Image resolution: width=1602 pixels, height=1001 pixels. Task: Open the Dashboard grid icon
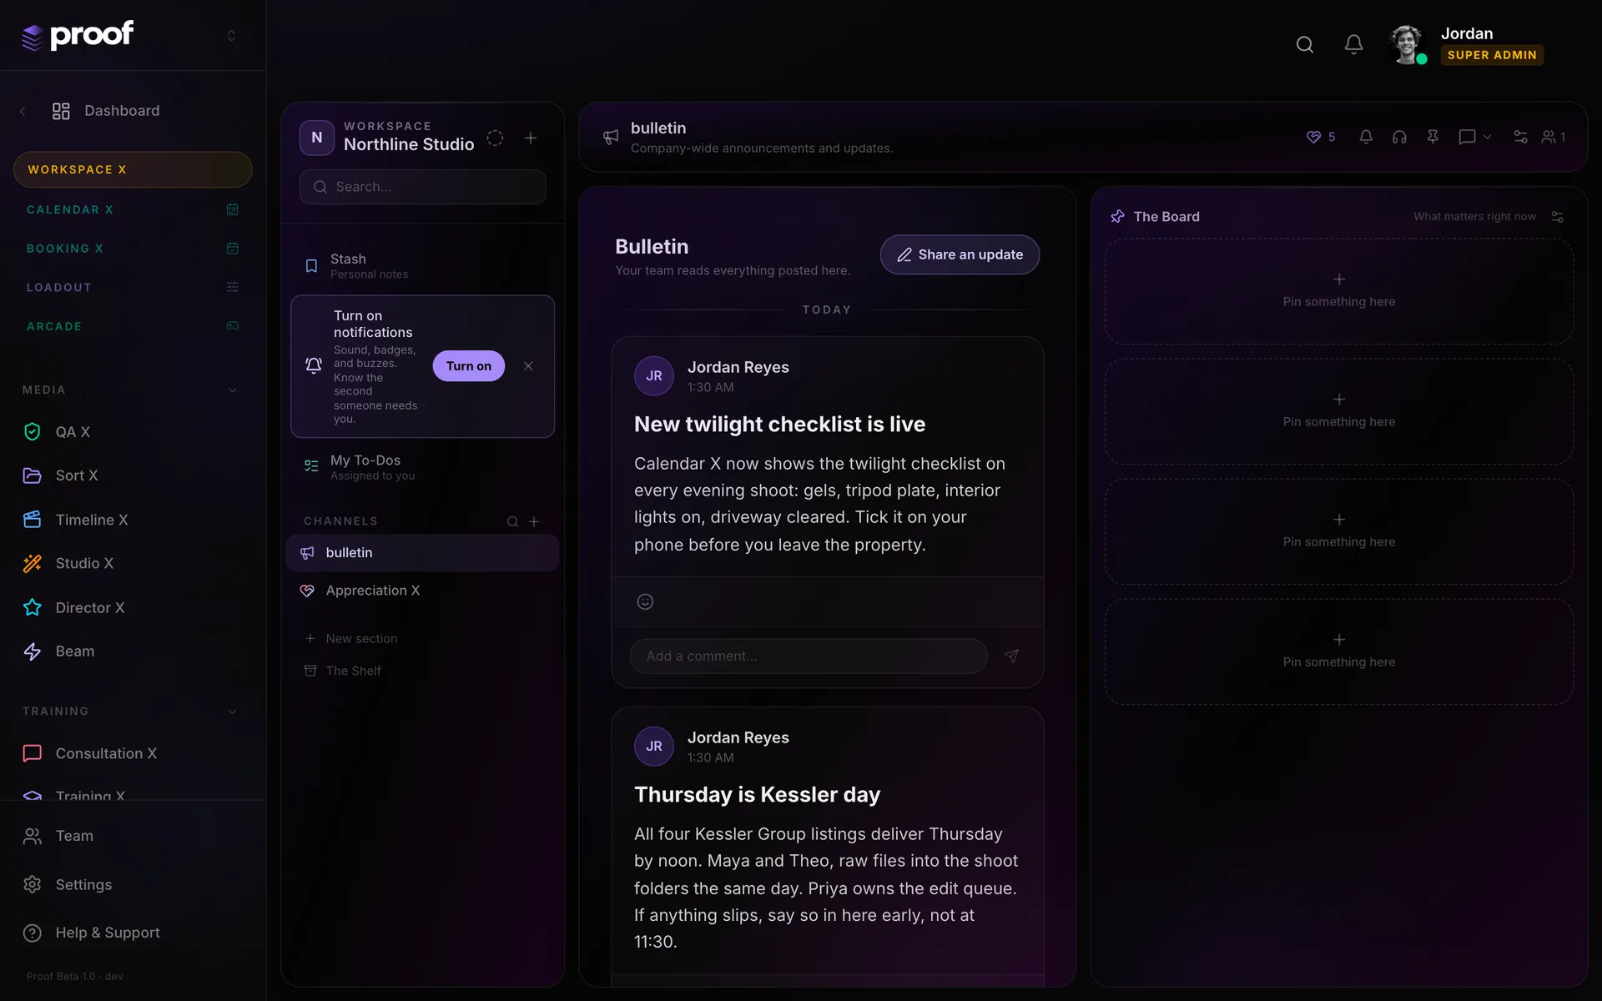(x=61, y=111)
